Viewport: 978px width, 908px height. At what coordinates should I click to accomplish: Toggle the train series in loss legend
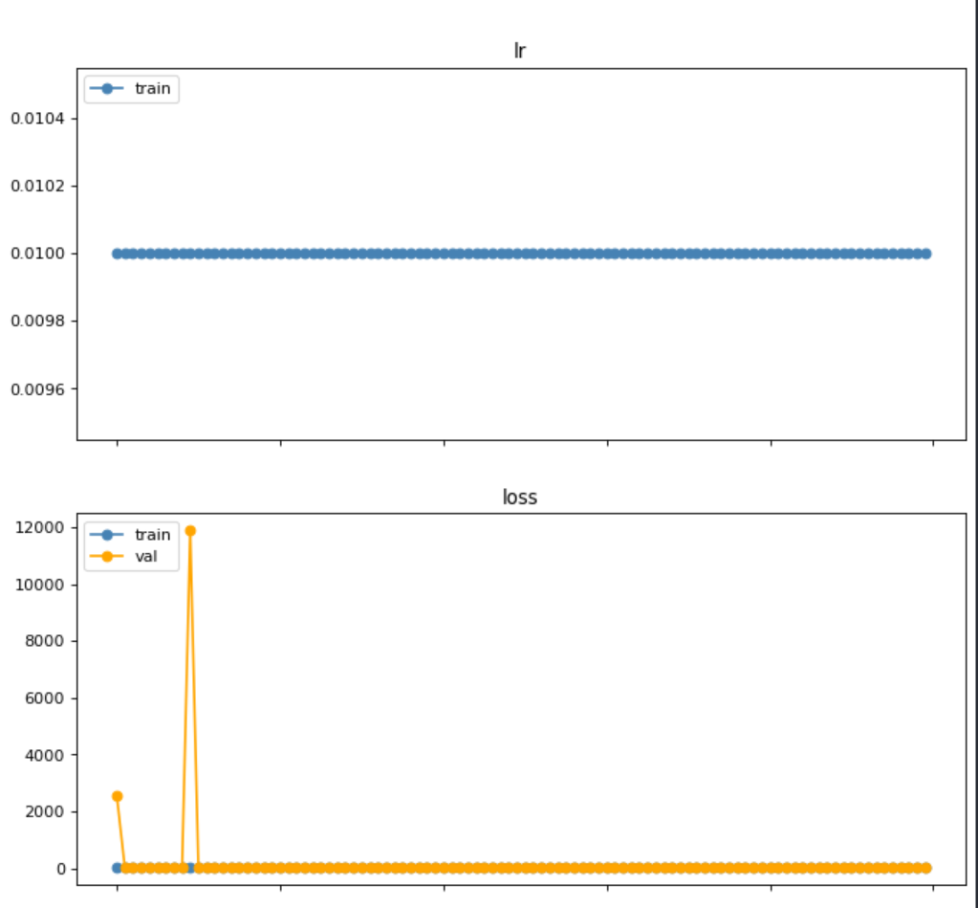click(143, 535)
